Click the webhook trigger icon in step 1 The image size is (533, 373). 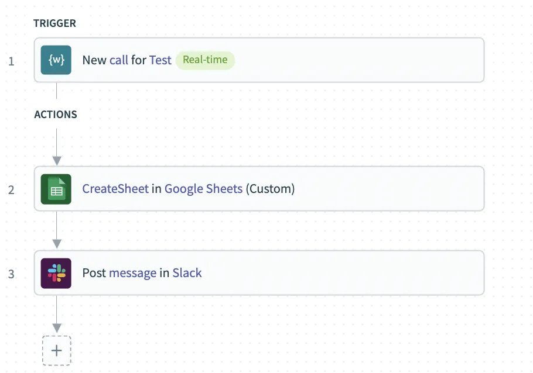56,60
